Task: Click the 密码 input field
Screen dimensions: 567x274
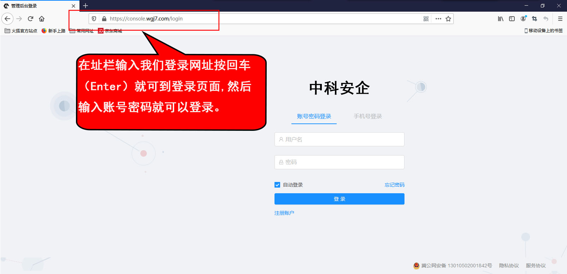Action: (339, 162)
